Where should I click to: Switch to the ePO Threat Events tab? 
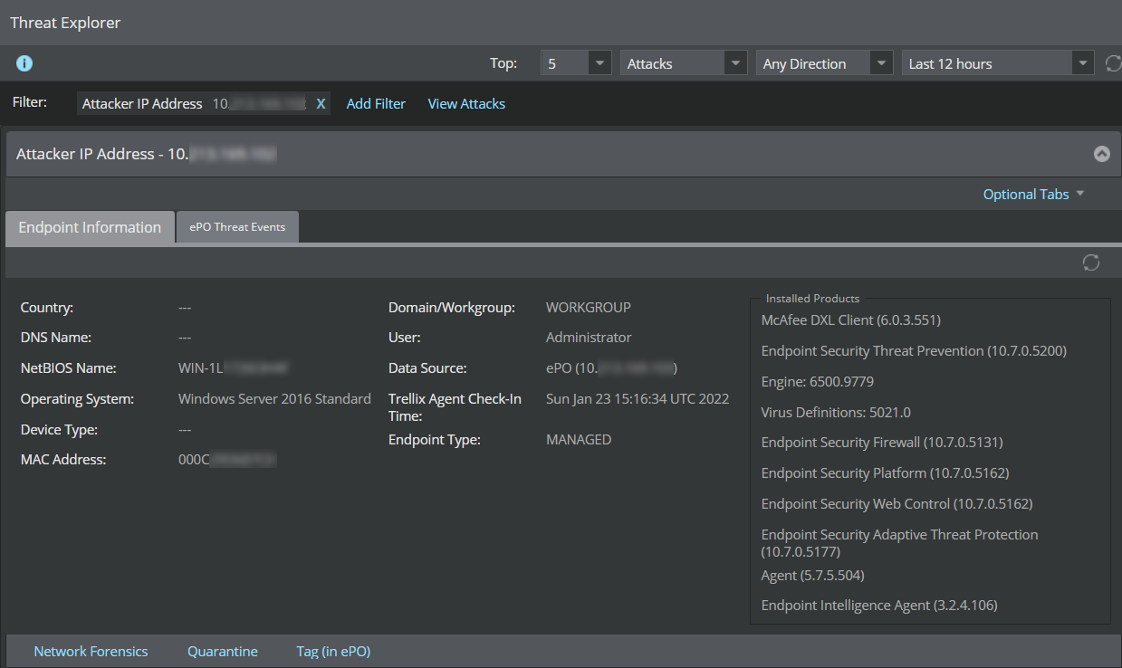tap(237, 227)
